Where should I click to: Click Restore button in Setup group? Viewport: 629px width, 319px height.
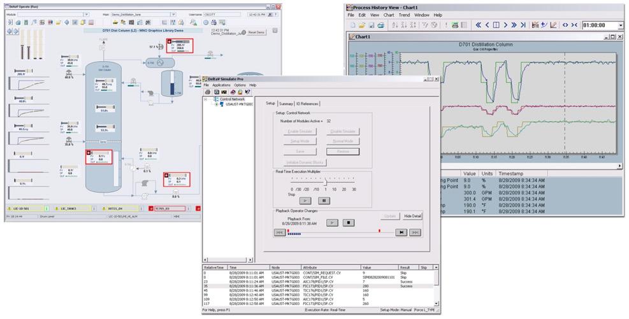pos(343,152)
